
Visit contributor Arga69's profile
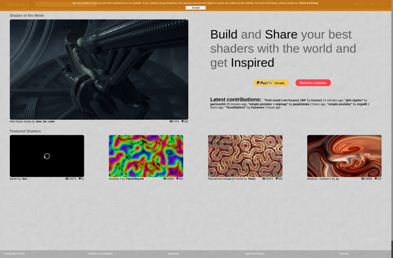tap(362, 104)
